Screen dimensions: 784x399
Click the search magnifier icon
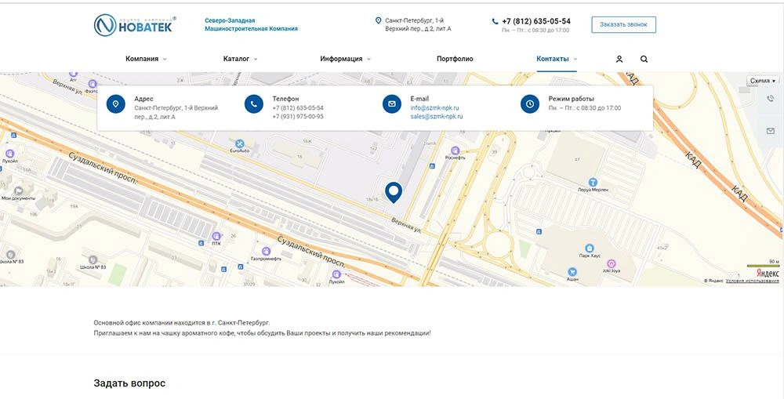(644, 59)
